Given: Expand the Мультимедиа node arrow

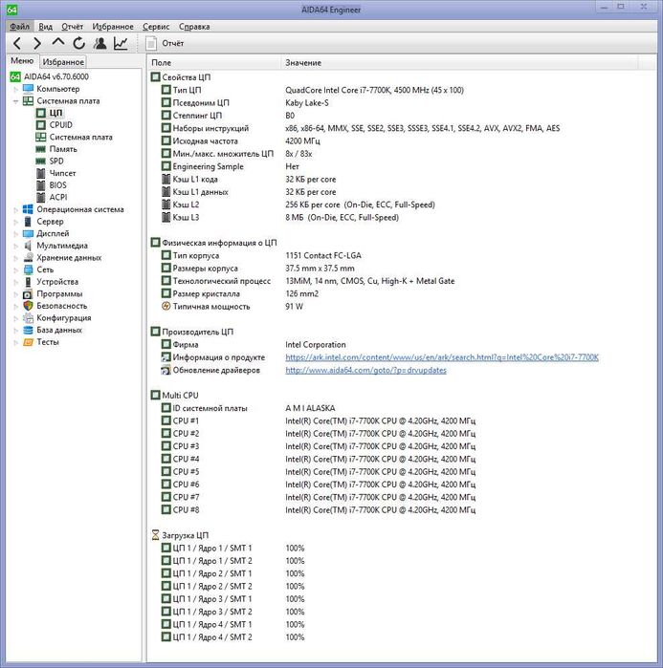Looking at the screenshot, I should [15, 246].
